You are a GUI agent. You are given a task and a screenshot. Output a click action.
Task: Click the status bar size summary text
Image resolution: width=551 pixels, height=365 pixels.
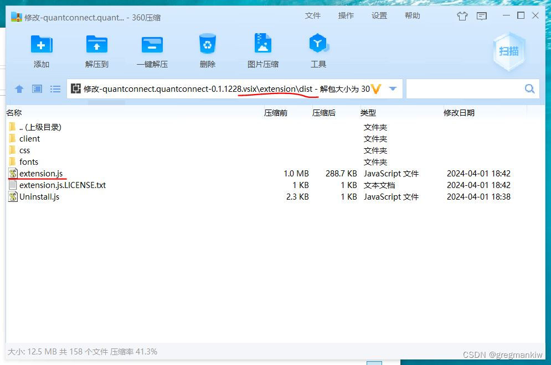tap(82, 352)
